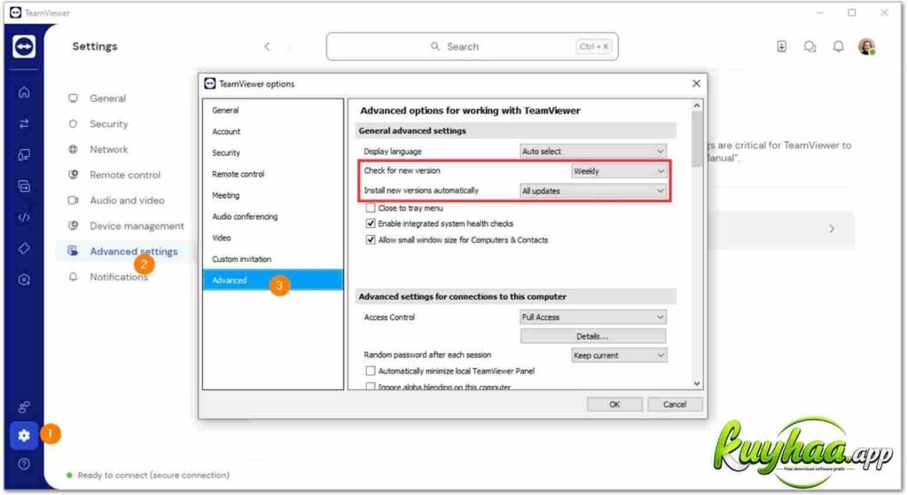Click Cancel in options dialog
The width and height of the screenshot is (908, 495).
tap(675, 405)
